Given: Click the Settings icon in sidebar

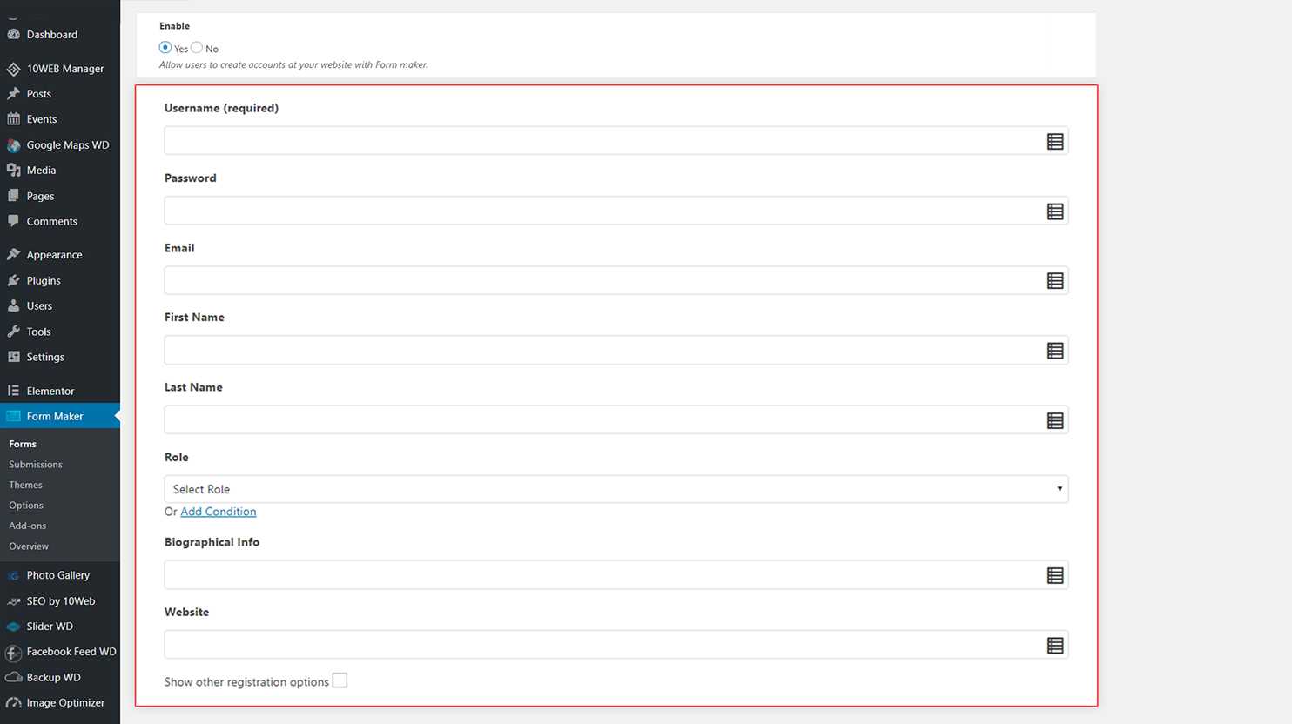Looking at the screenshot, I should coord(13,357).
